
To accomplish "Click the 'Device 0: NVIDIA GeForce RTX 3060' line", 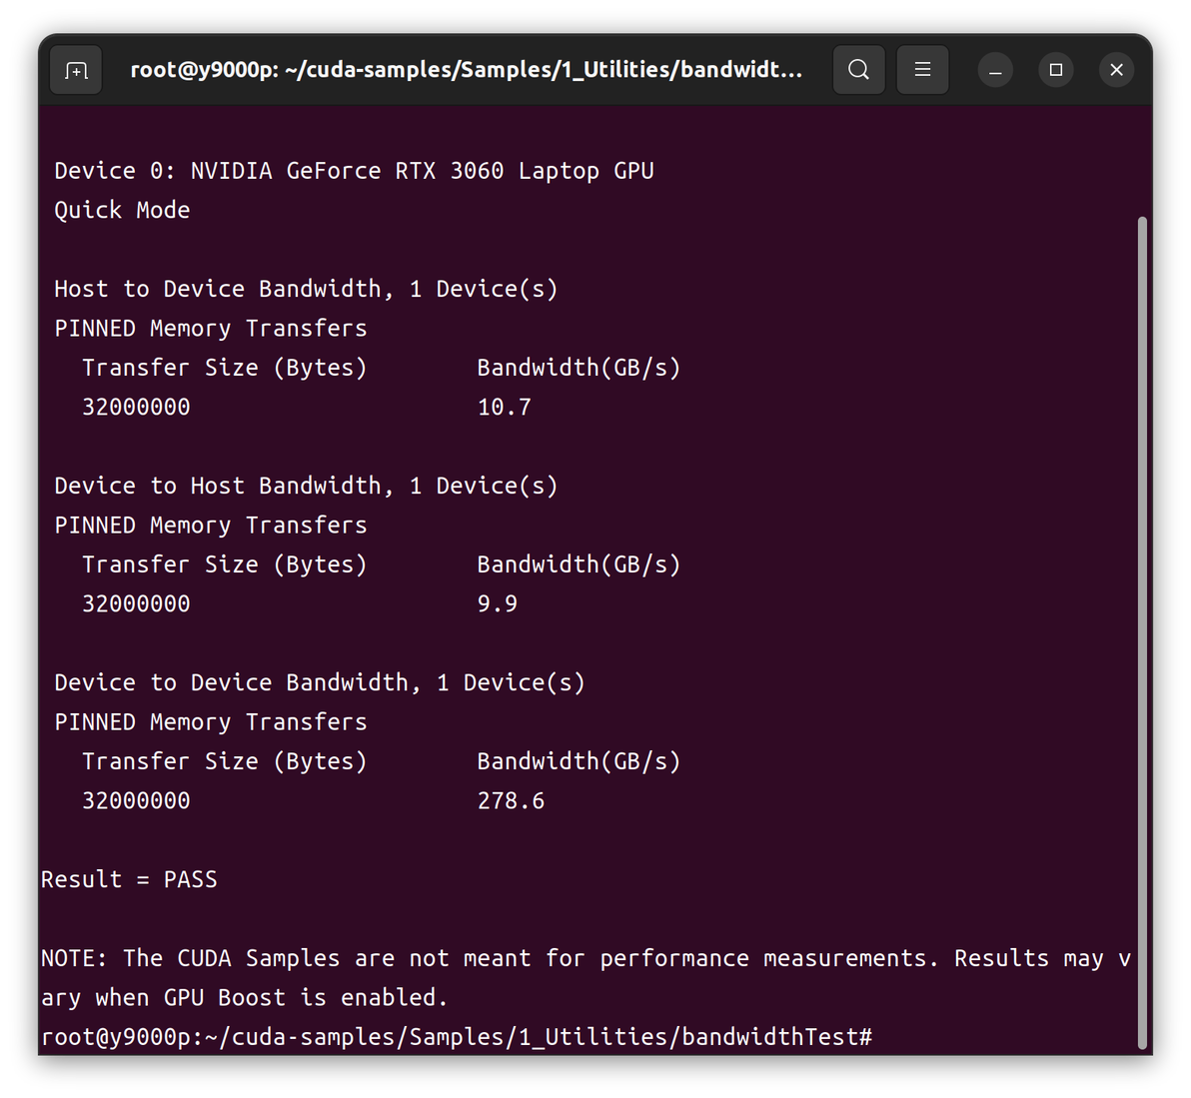I will pos(354,171).
